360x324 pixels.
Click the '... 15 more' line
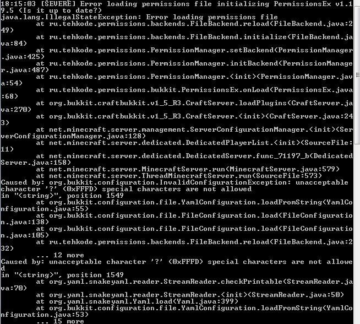[60, 321]
